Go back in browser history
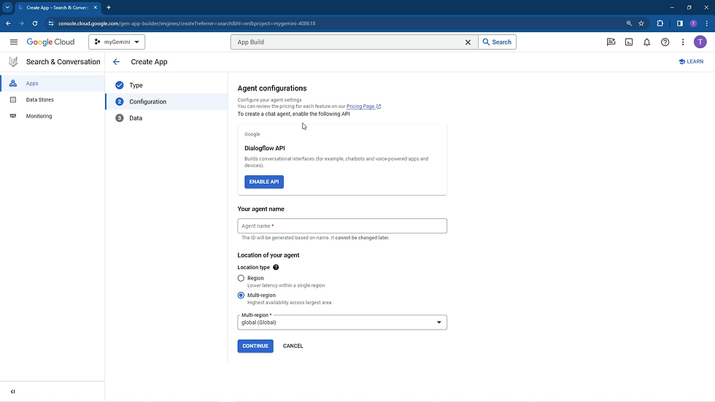Screen dimensions: 715x402 point(8,23)
